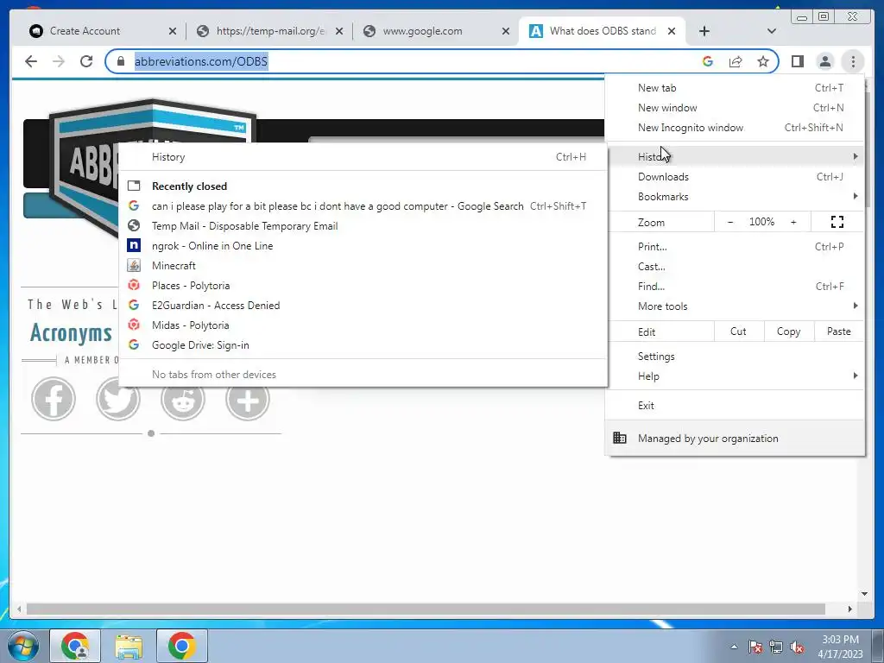This screenshot has width=884, height=663.
Task: Reopen Google Drive: Sign-in
Action: 363,345
